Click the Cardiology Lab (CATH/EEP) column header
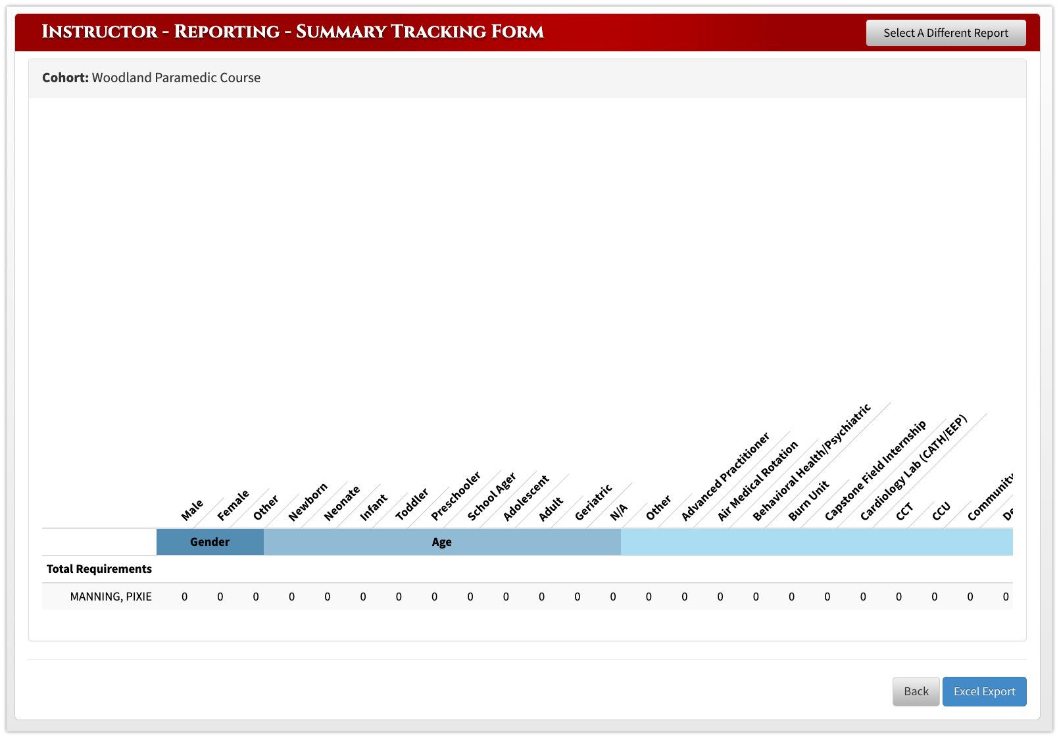 click(x=913, y=468)
